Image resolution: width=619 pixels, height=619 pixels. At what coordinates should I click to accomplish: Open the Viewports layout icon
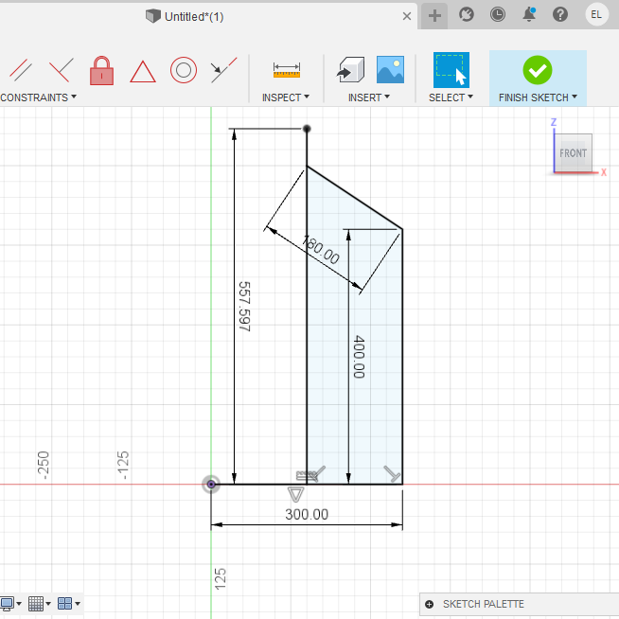64,604
